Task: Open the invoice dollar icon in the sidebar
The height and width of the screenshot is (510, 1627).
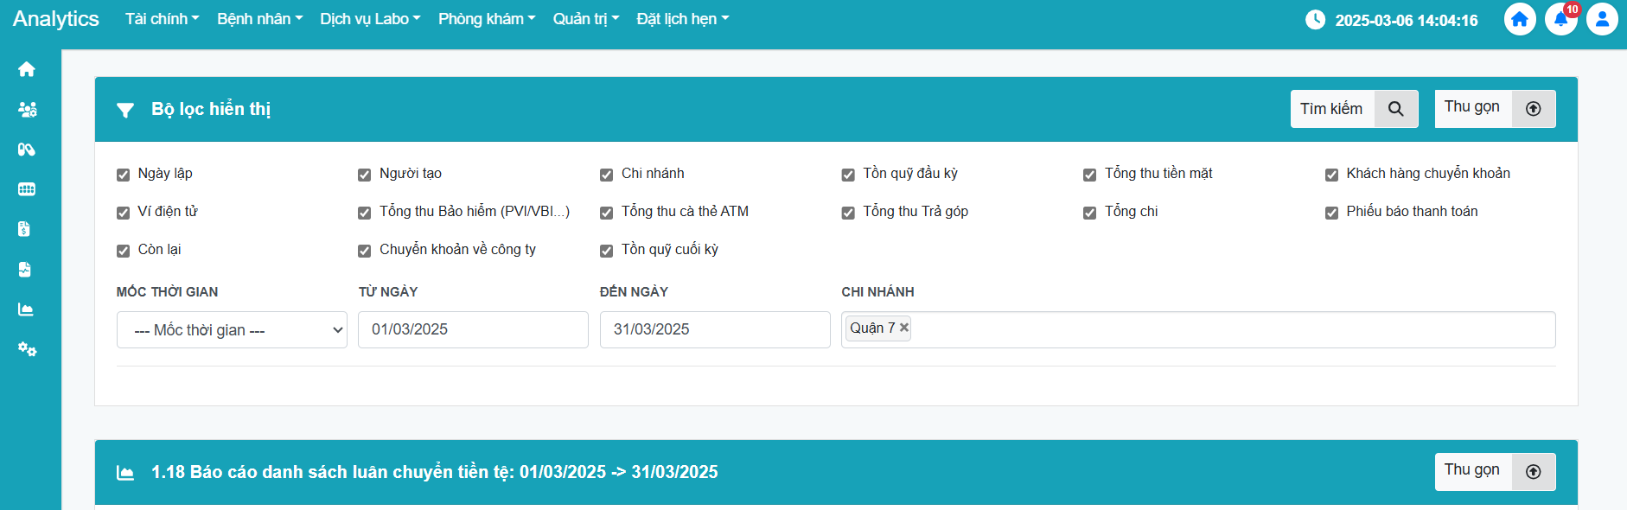Action: click(x=24, y=229)
